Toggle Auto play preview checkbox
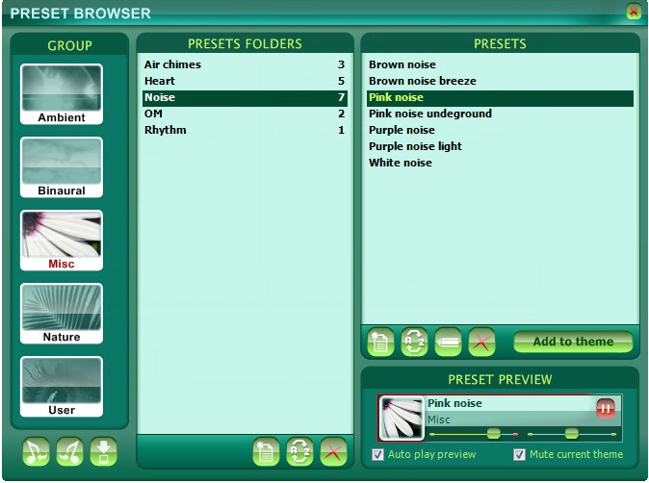This screenshot has width=649, height=483. (x=377, y=454)
